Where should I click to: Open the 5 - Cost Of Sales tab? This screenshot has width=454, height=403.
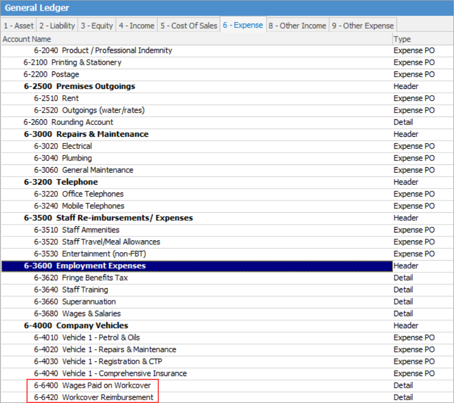(x=188, y=26)
